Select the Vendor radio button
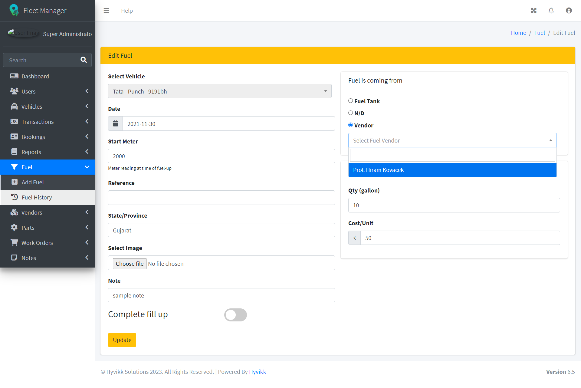The image size is (581, 388). (x=350, y=125)
